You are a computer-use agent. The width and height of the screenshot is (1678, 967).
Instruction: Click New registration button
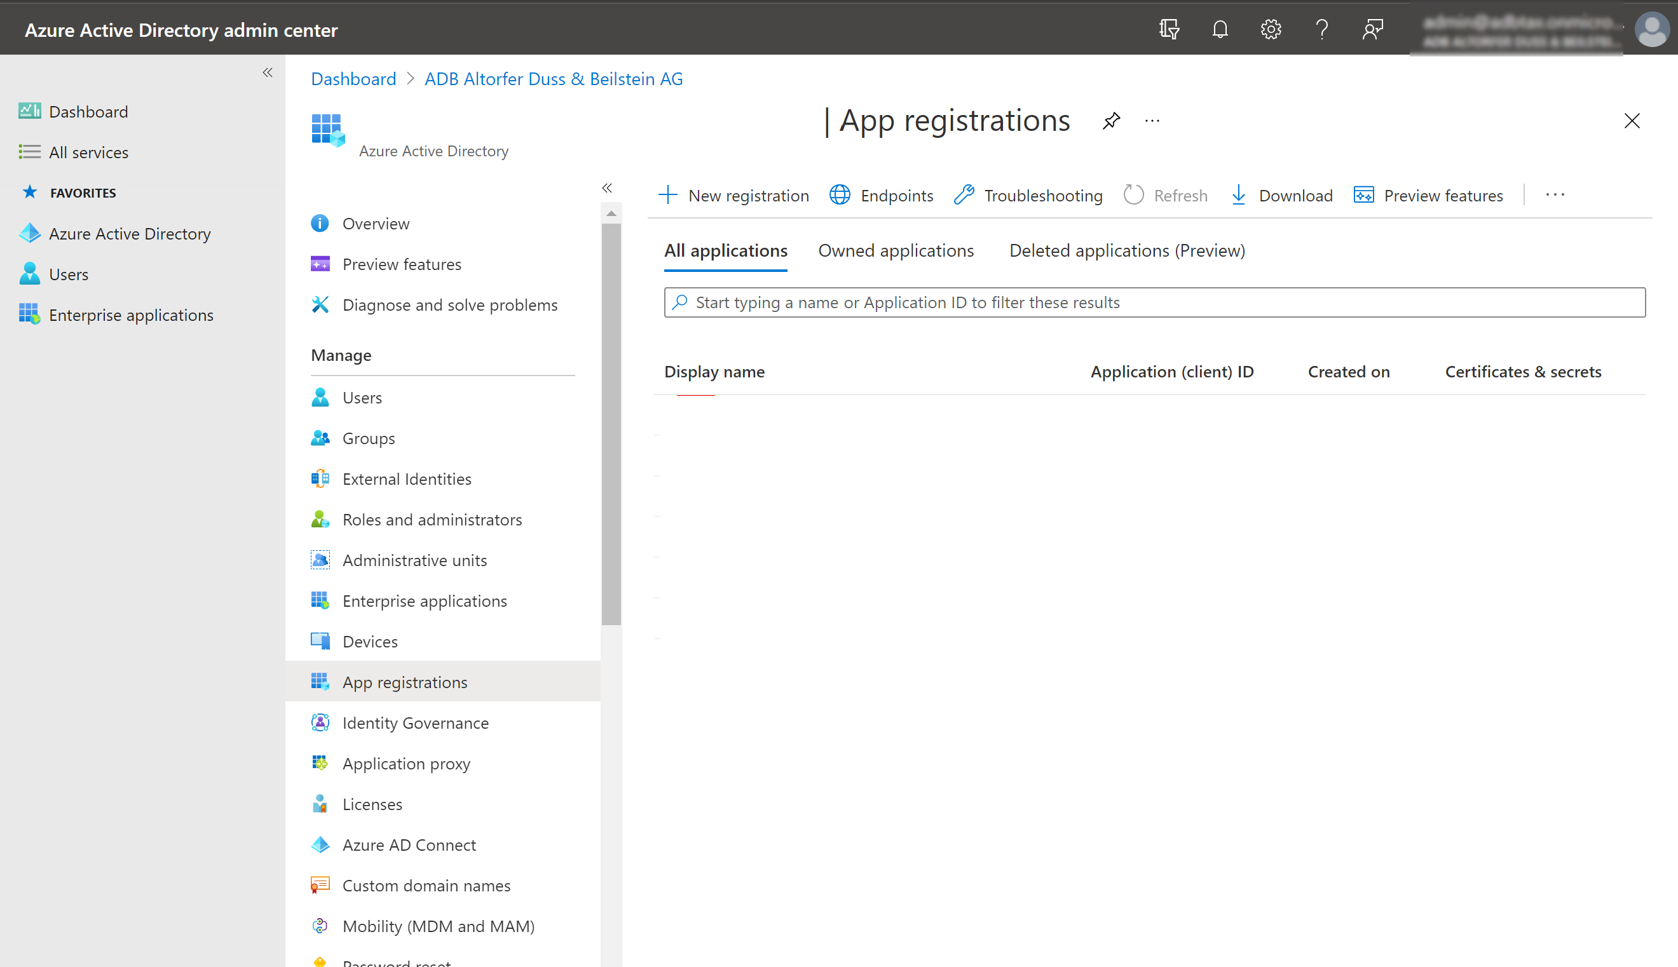(x=733, y=195)
